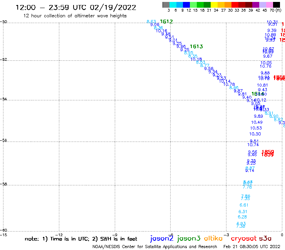Click the 9.06 wave height value
The width and height of the screenshot is (285, 250).
[x=155, y=25]
